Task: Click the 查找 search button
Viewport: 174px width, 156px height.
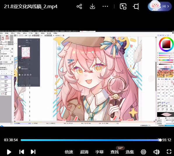Action: [115, 152]
